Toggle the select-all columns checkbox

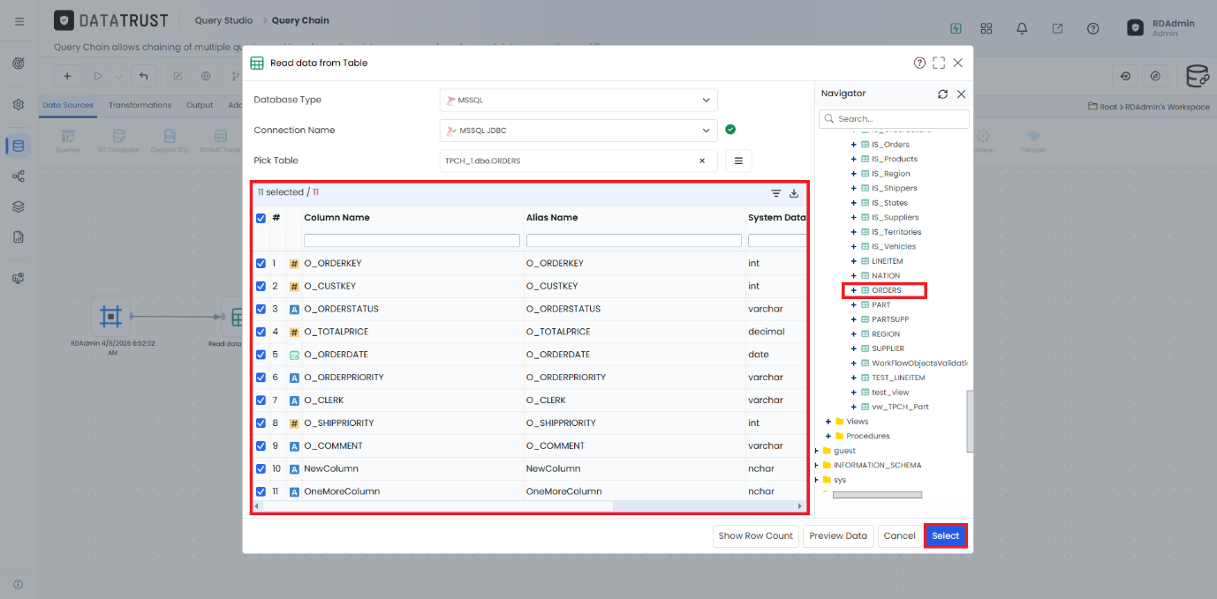[x=261, y=218]
